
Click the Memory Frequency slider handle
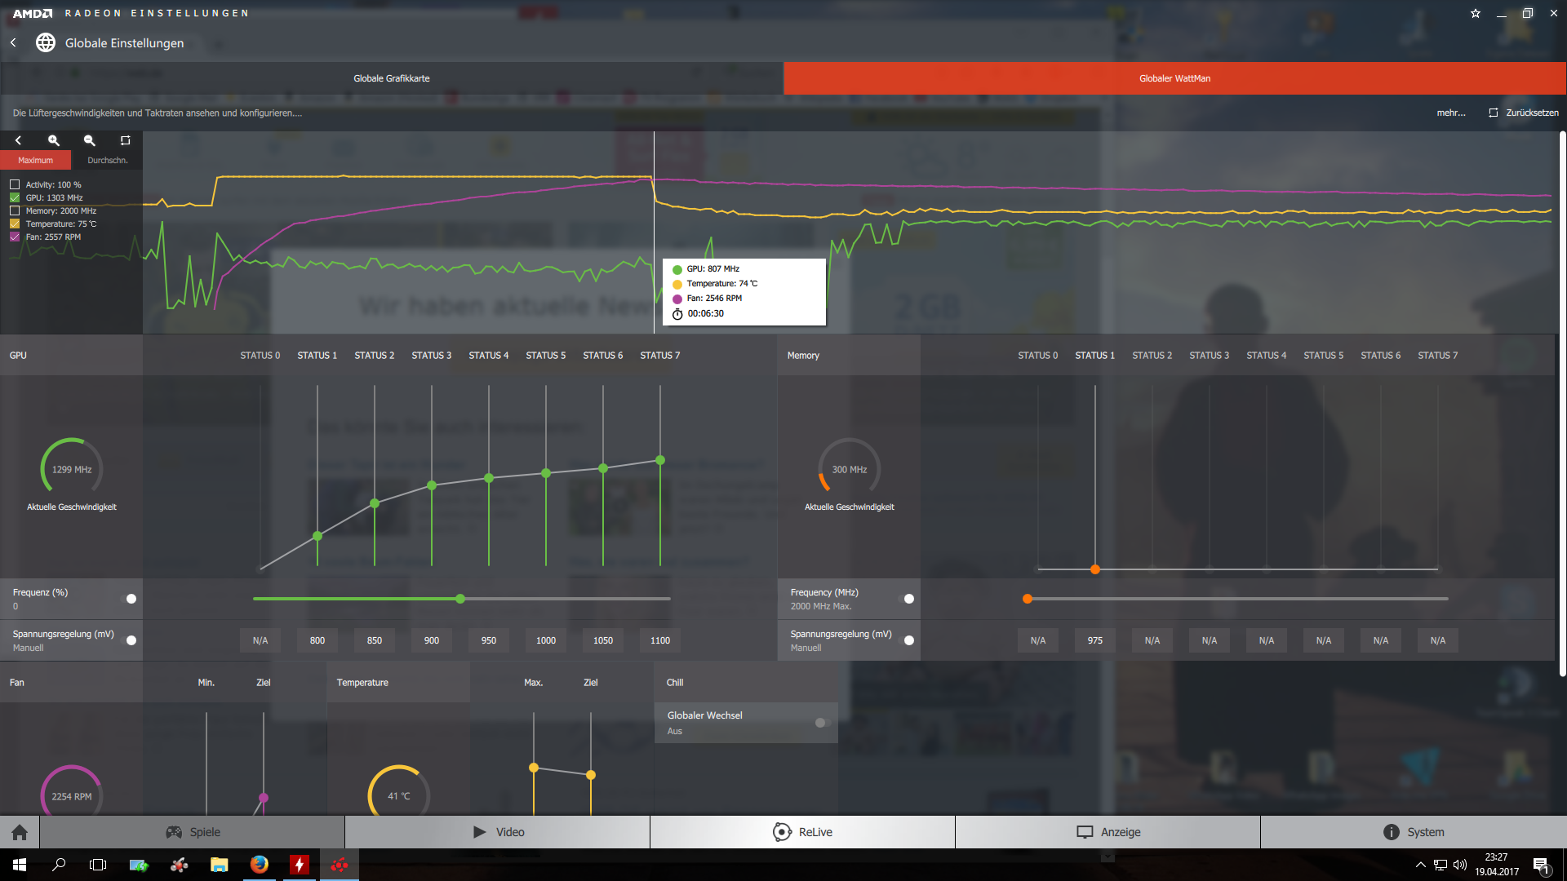(x=1028, y=599)
